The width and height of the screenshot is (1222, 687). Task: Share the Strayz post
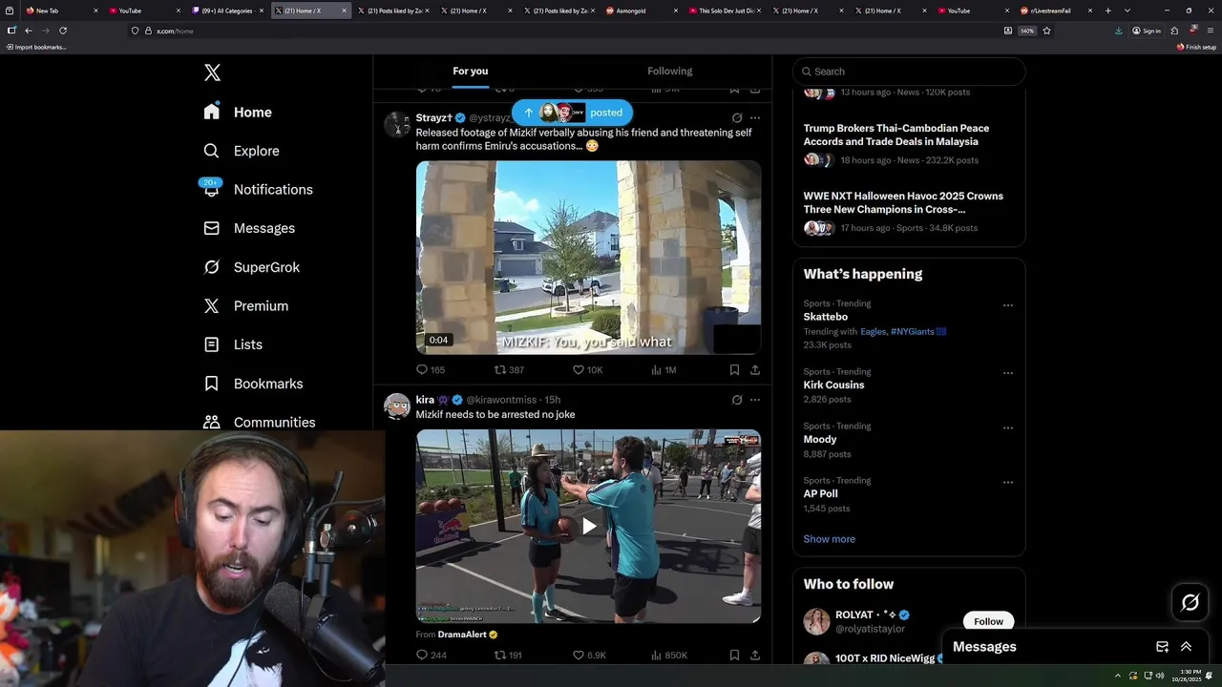click(x=755, y=370)
